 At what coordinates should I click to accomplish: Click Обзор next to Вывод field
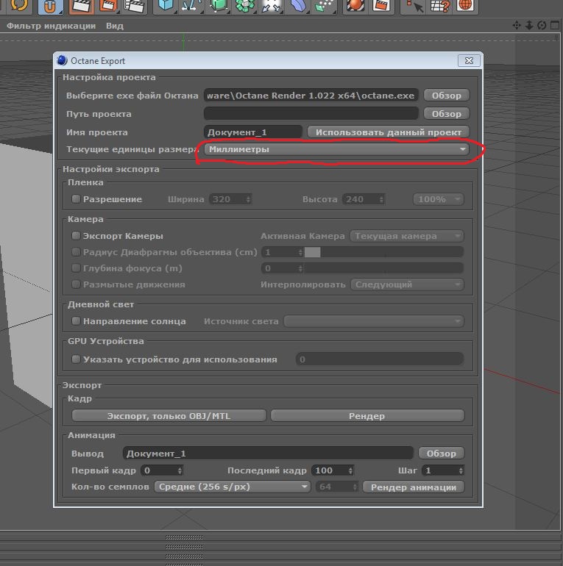pos(441,453)
